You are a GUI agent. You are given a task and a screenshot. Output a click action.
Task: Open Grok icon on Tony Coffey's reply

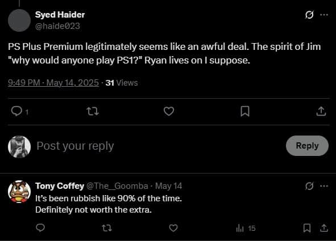click(309, 186)
